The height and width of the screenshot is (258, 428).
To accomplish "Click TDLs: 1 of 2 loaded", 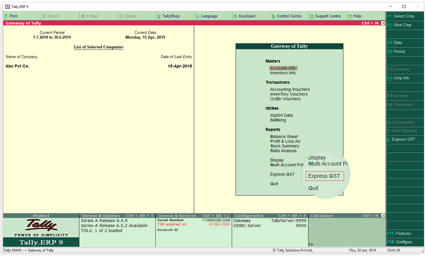I will tap(101, 231).
